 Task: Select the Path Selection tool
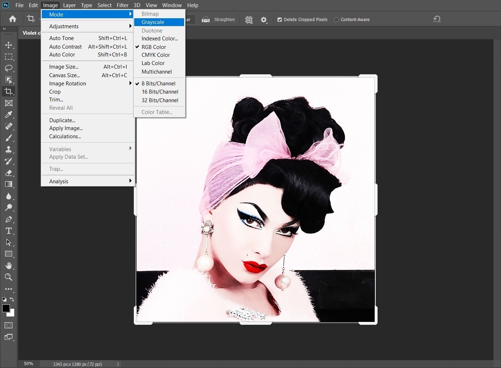9,243
